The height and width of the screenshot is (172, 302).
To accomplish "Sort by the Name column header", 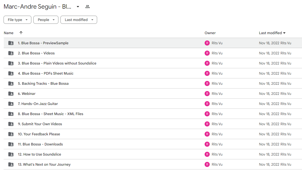I will 9,33.
